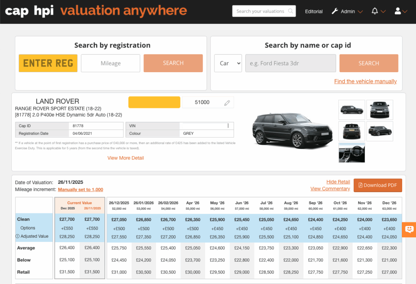Click the yellow plate swatch beside the mileage
416x284 pixels.
(154, 102)
